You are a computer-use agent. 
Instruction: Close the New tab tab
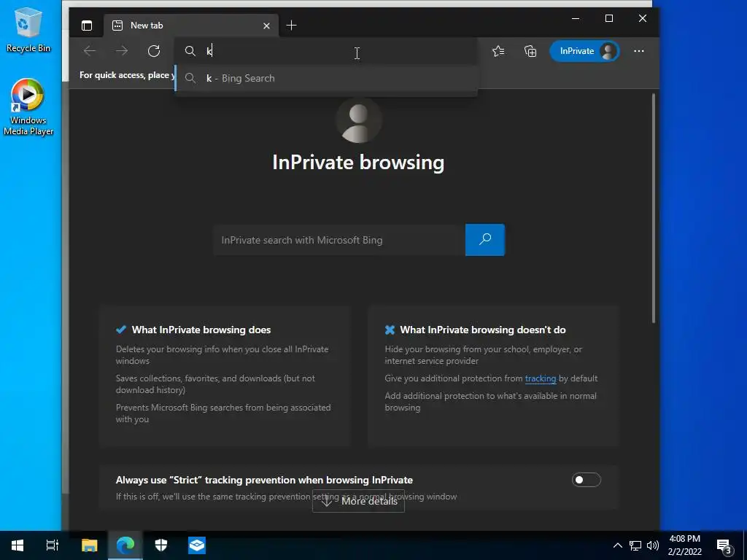(x=266, y=26)
